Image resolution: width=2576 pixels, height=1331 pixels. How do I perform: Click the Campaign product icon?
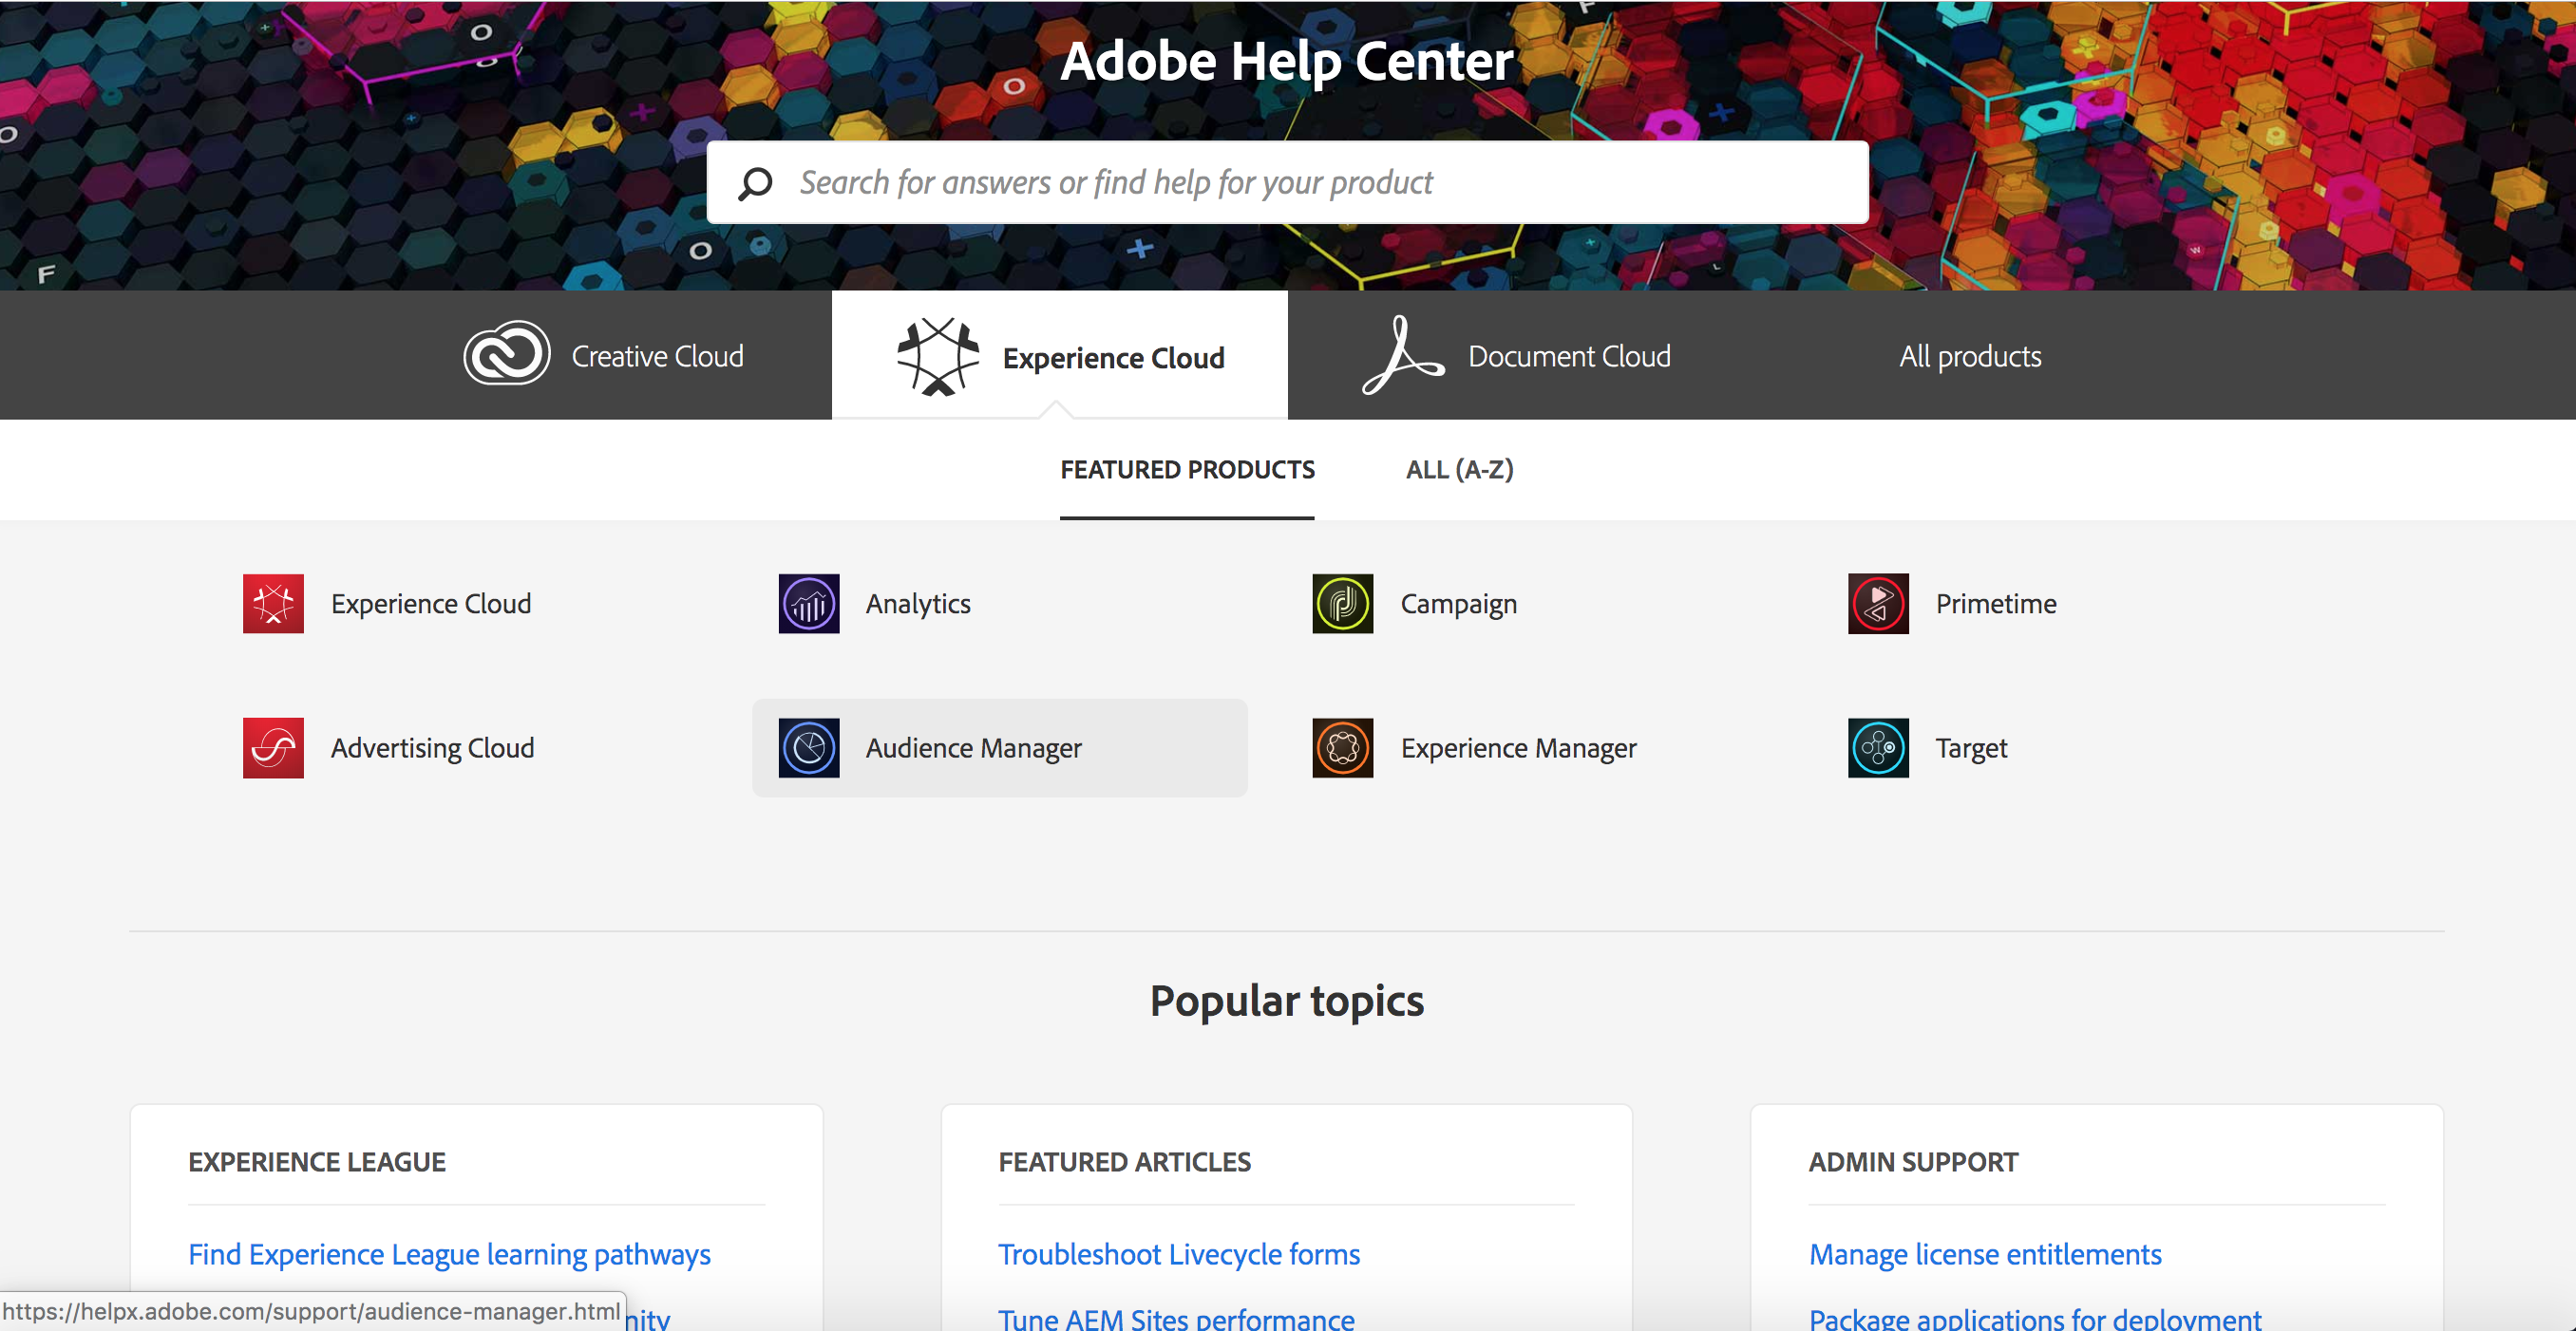[x=1343, y=603]
